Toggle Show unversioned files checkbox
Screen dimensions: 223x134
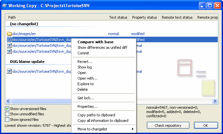[x=7, y=109]
